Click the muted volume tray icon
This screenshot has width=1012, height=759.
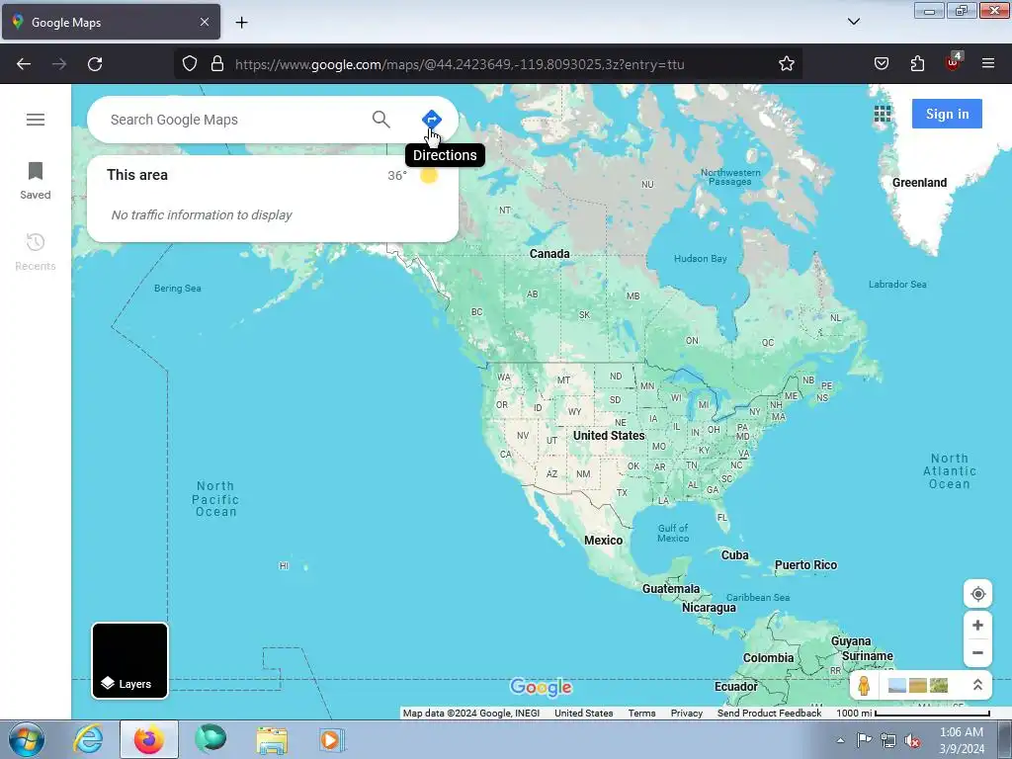pos(912,741)
